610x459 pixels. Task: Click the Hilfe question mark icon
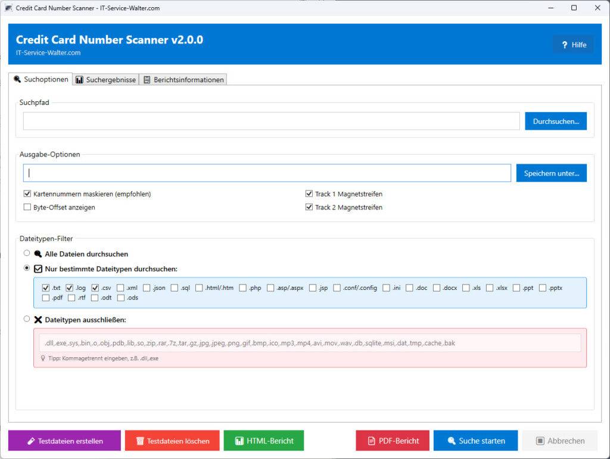[565, 44]
